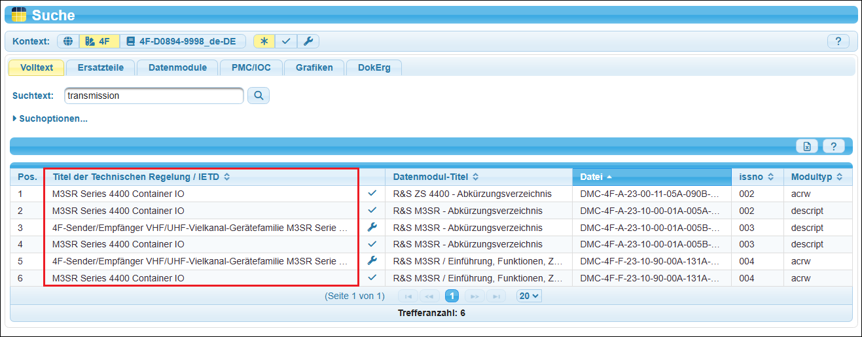Go to next results page

(x=475, y=296)
